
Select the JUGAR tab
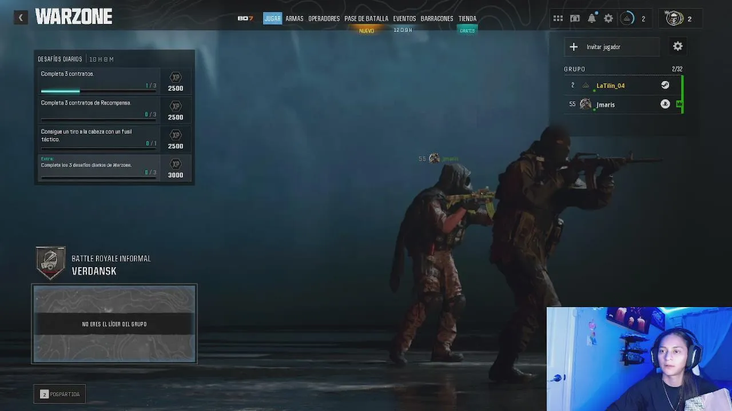pos(272,18)
